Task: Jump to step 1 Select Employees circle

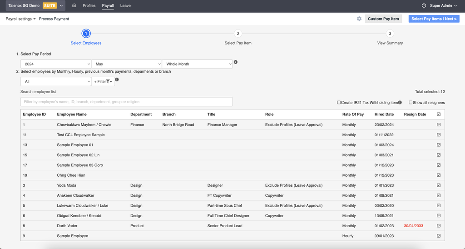Action: (x=86, y=34)
